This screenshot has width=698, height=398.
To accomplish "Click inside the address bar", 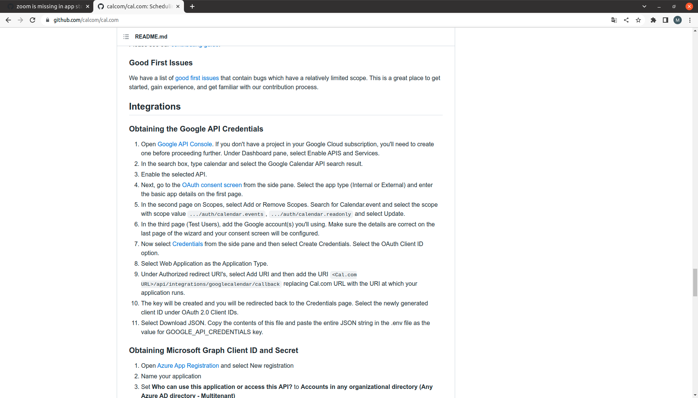I will point(151,20).
